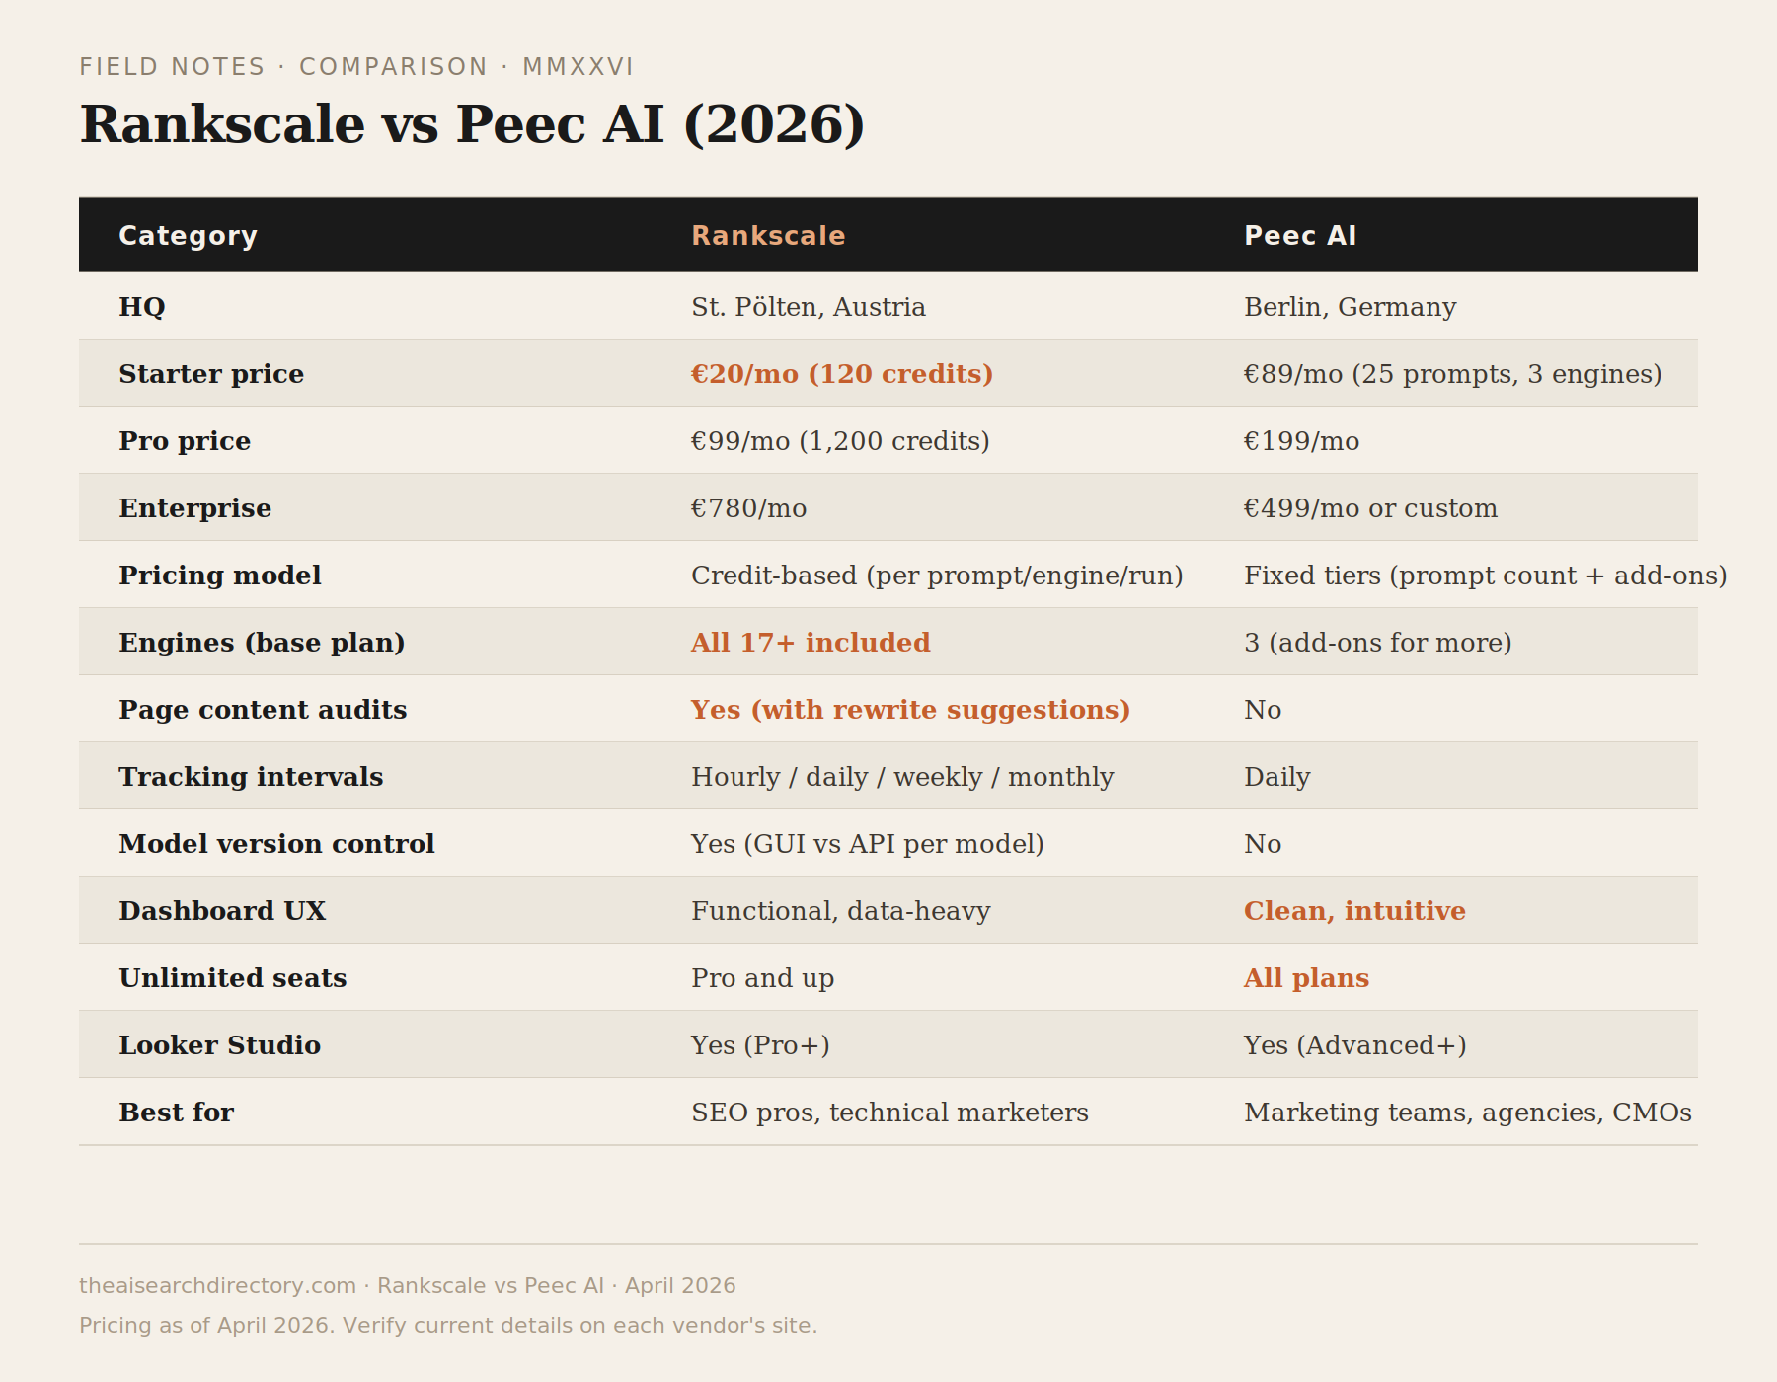Click the 'Pricing as of April 2026' disclaimer
The height and width of the screenshot is (1382, 1777).
(x=447, y=1325)
